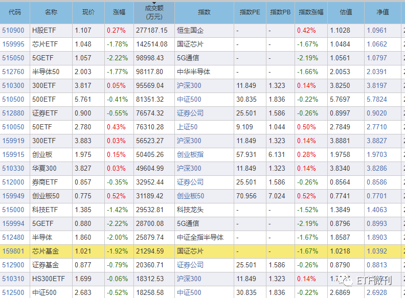Select turnover value 277187.15
Image resolution: width=405 pixels, height=298 pixels.
coord(152,31)
